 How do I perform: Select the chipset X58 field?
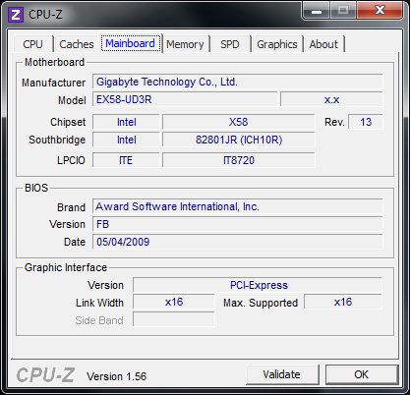coord(239,122)
